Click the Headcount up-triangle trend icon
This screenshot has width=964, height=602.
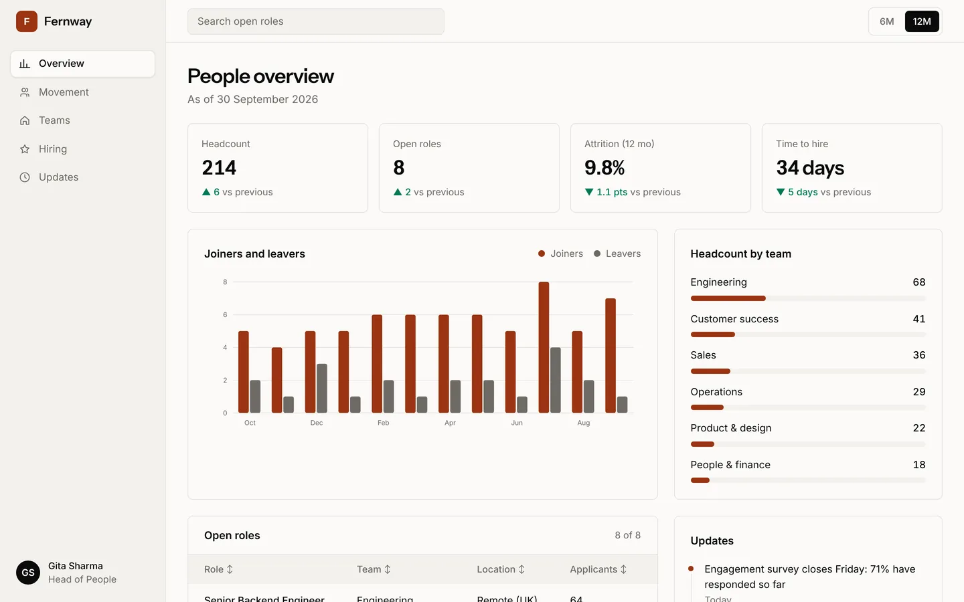coord(206,192)
